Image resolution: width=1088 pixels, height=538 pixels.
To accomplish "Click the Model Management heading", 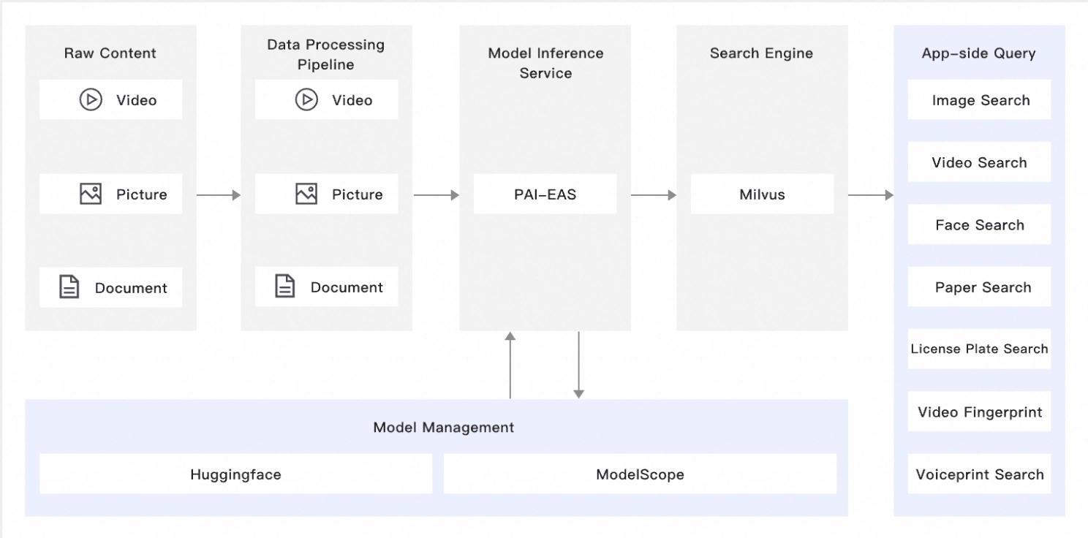I will 444,428.
